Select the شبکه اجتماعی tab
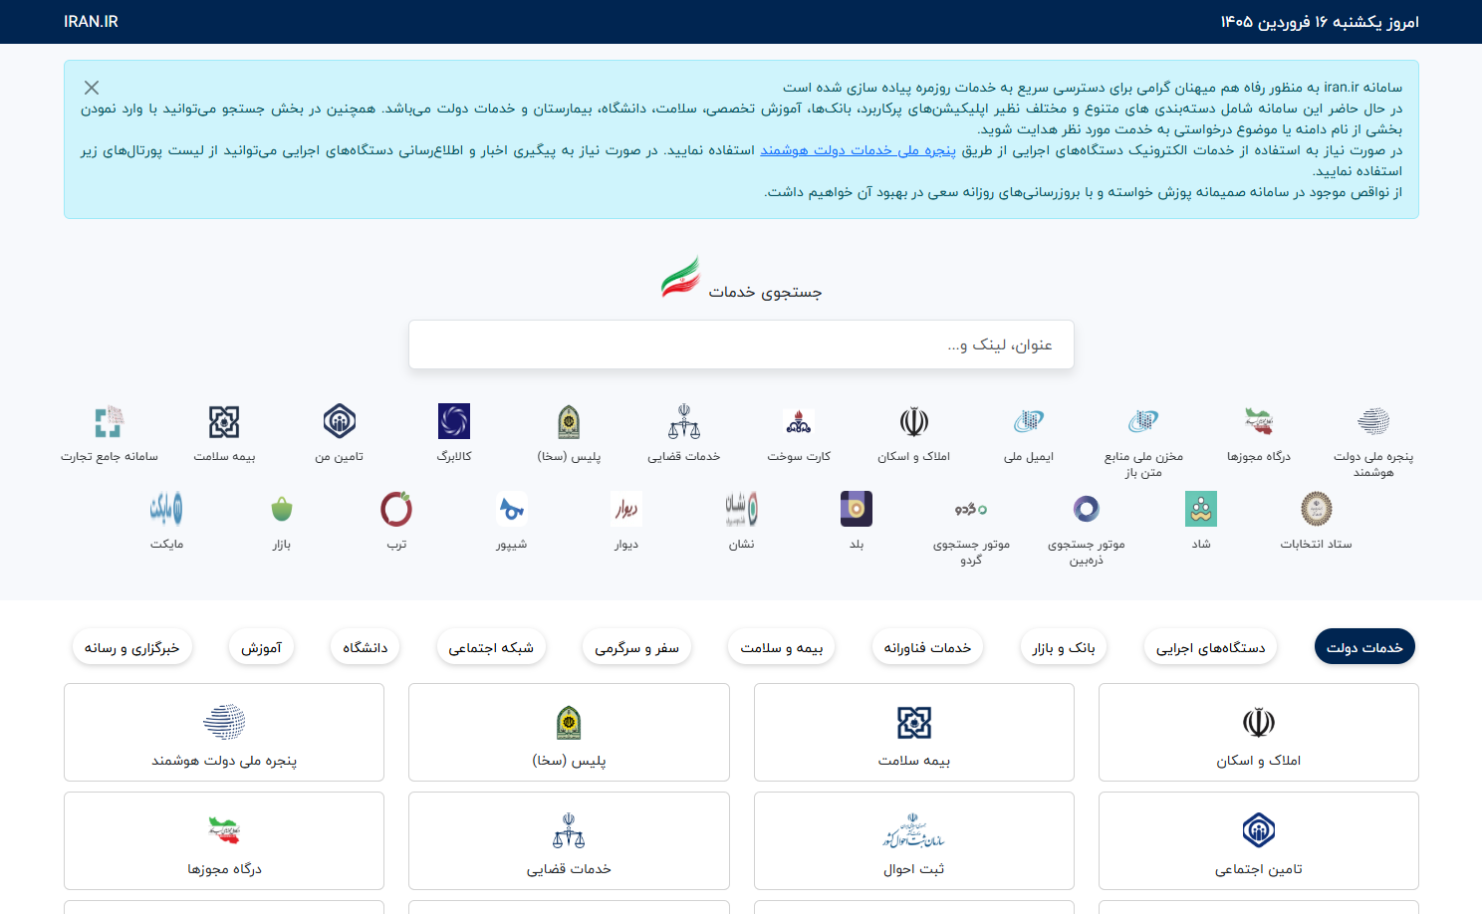This screenshot has width=1482, height=914. pyautogui.click(x=491, y=647)
